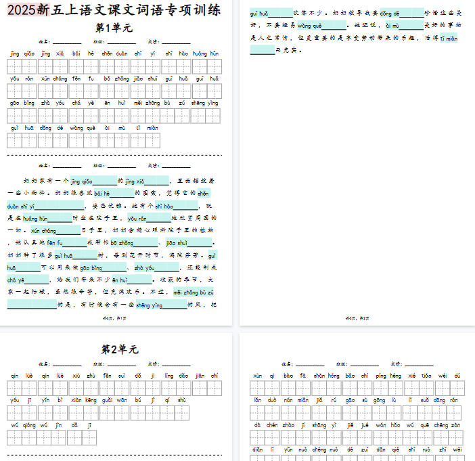475x461 pixels.
Task: Click 'fěn suì' pinyin in the 第2单元 grid
Action: pos(114,376)
